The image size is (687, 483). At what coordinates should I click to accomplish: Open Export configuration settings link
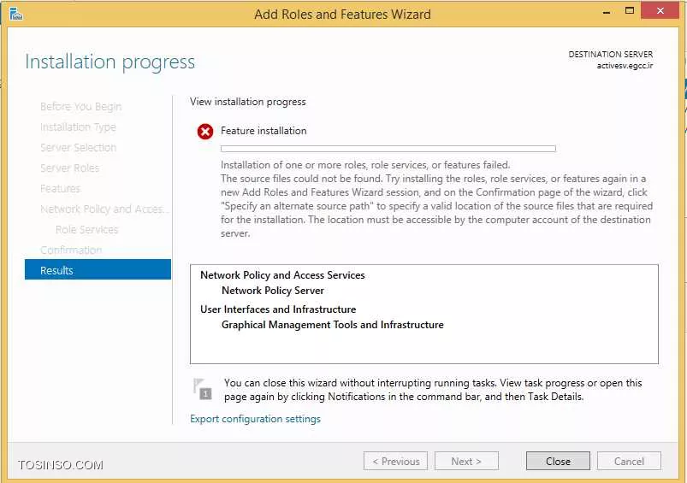tap(256, 419)
